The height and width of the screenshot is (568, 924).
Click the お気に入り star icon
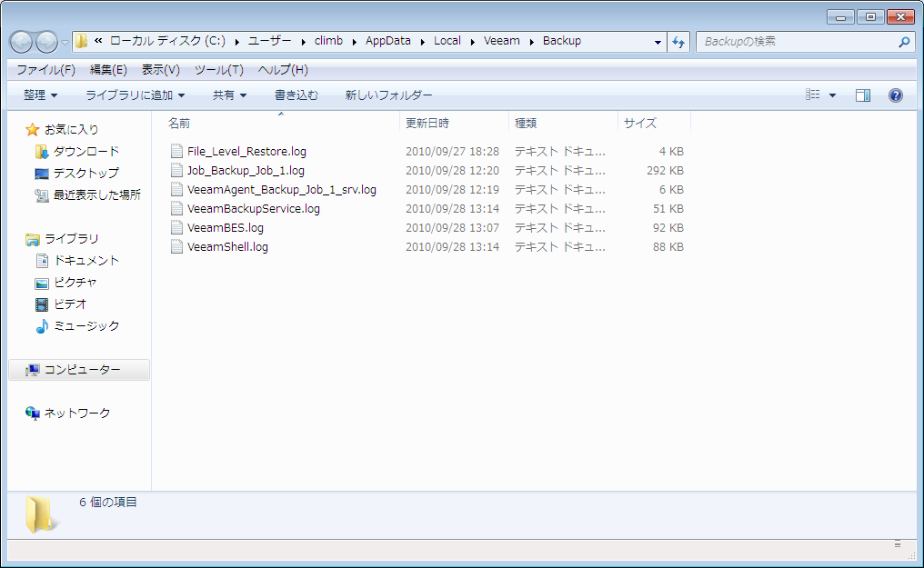tap(33, 129)
